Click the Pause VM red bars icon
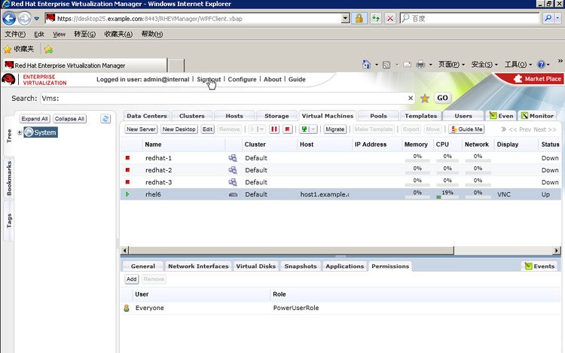 pos(274,129)
